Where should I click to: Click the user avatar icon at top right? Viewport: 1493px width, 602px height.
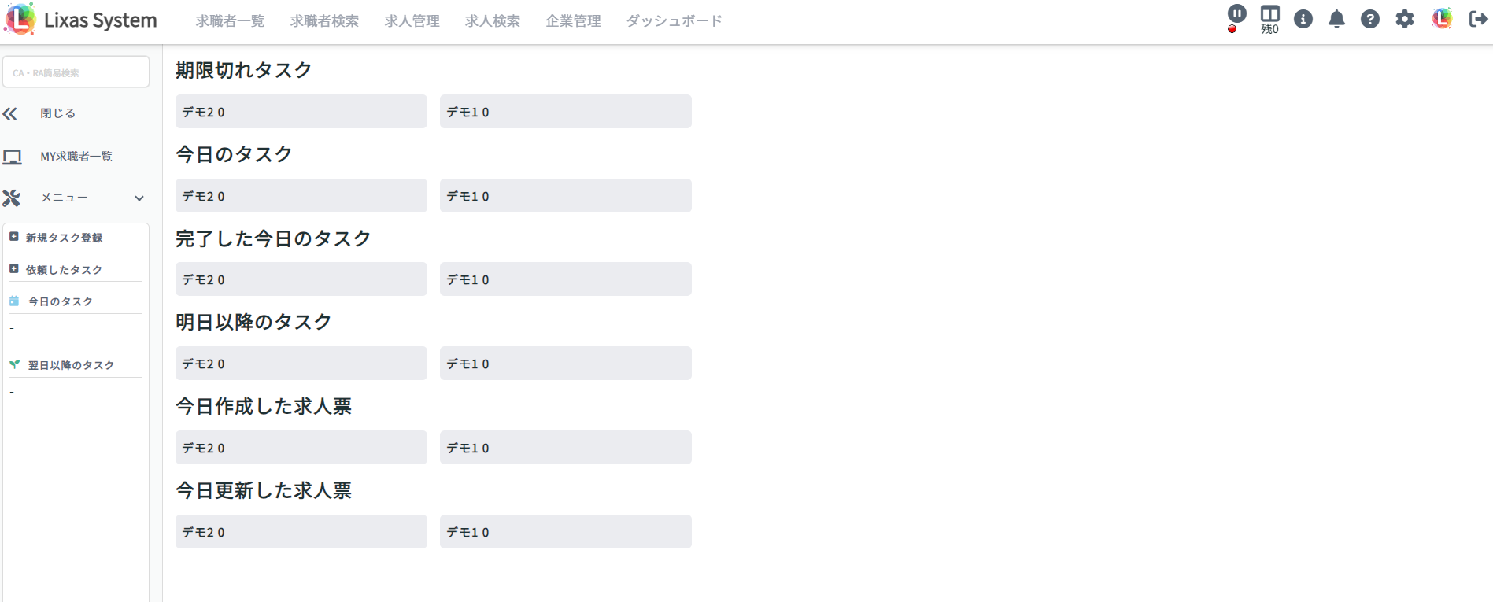[x=1442, y=19]
